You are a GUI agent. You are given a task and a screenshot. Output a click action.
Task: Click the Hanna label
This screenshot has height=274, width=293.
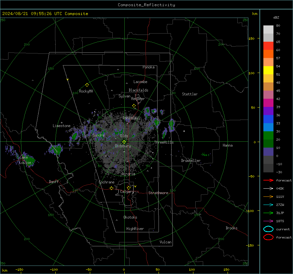[228, 145]
